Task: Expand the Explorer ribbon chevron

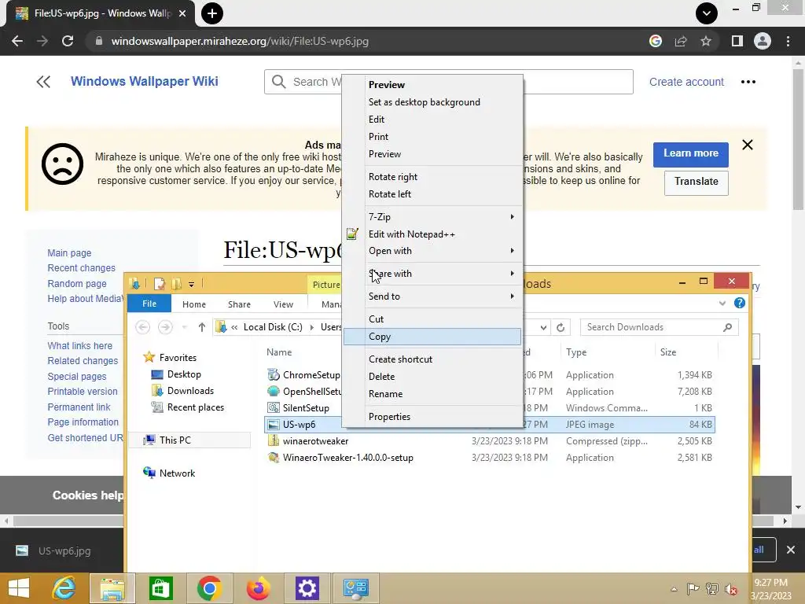Action: pos(722,303)
